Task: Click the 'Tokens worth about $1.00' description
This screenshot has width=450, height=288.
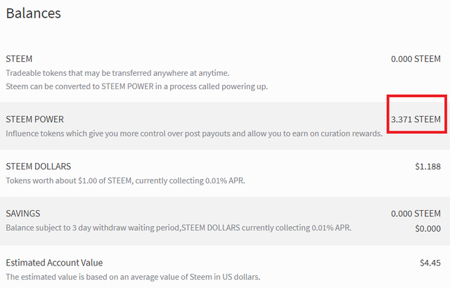Action: [125, 181]
